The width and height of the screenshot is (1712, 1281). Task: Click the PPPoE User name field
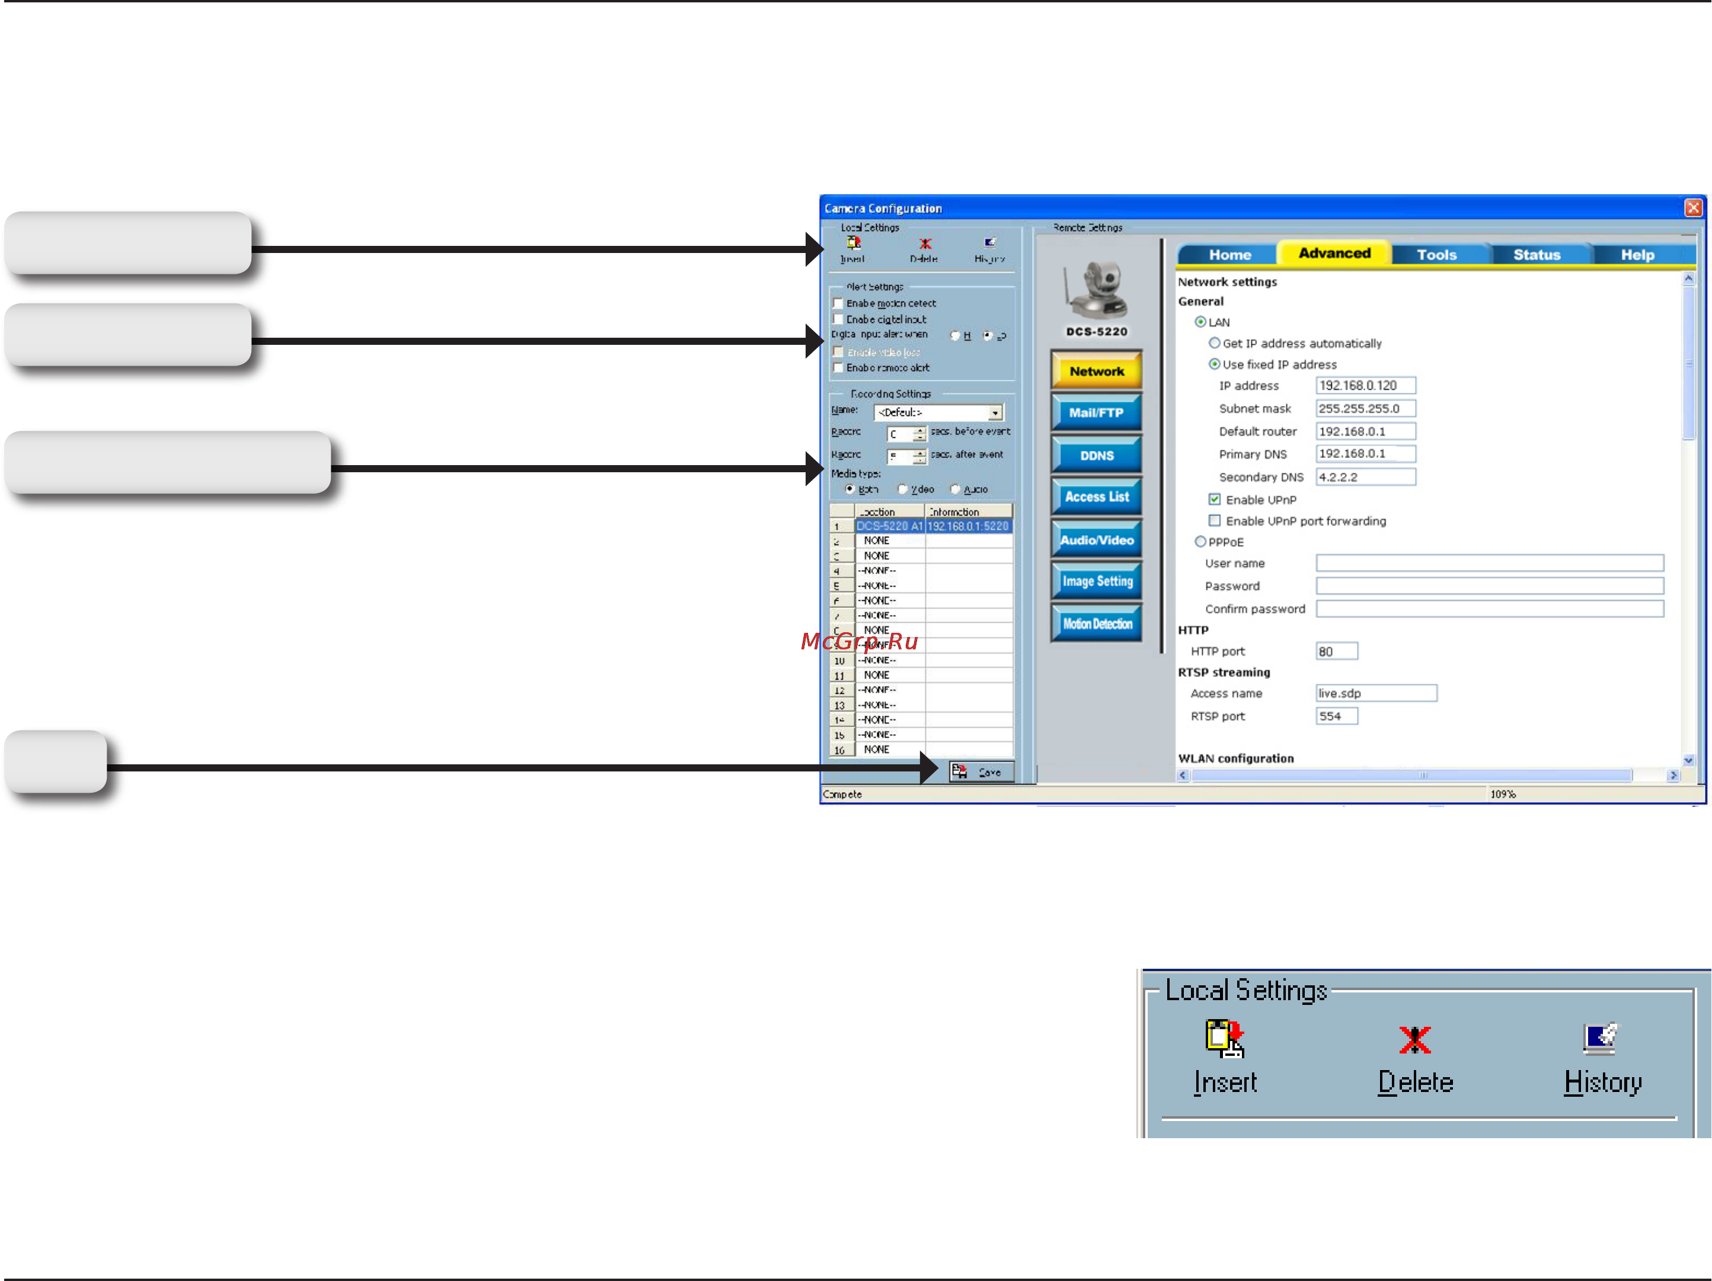(x=1489, y=562)
